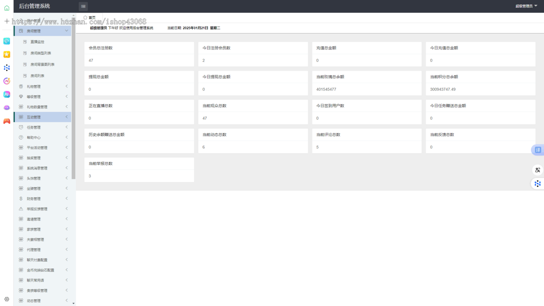Select 房间列表 in the sidebar submenu

[x=37, y=76]
